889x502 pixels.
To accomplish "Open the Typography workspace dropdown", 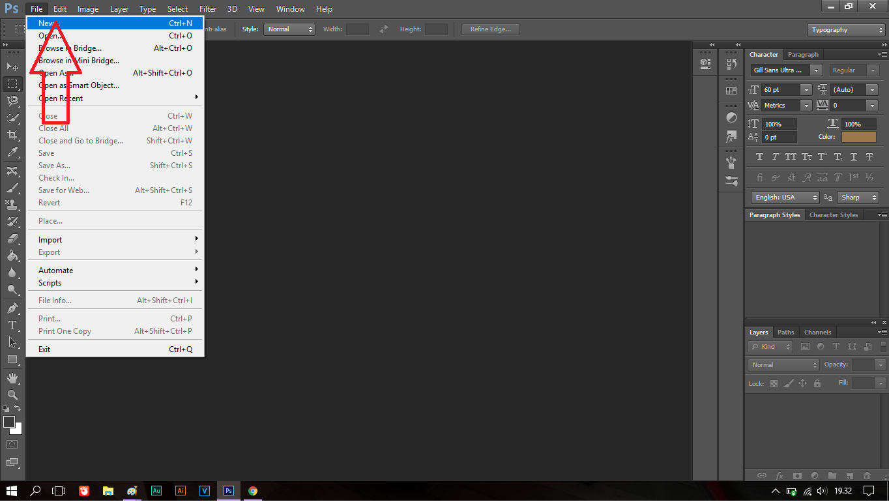I will click(x=846, y=30).
